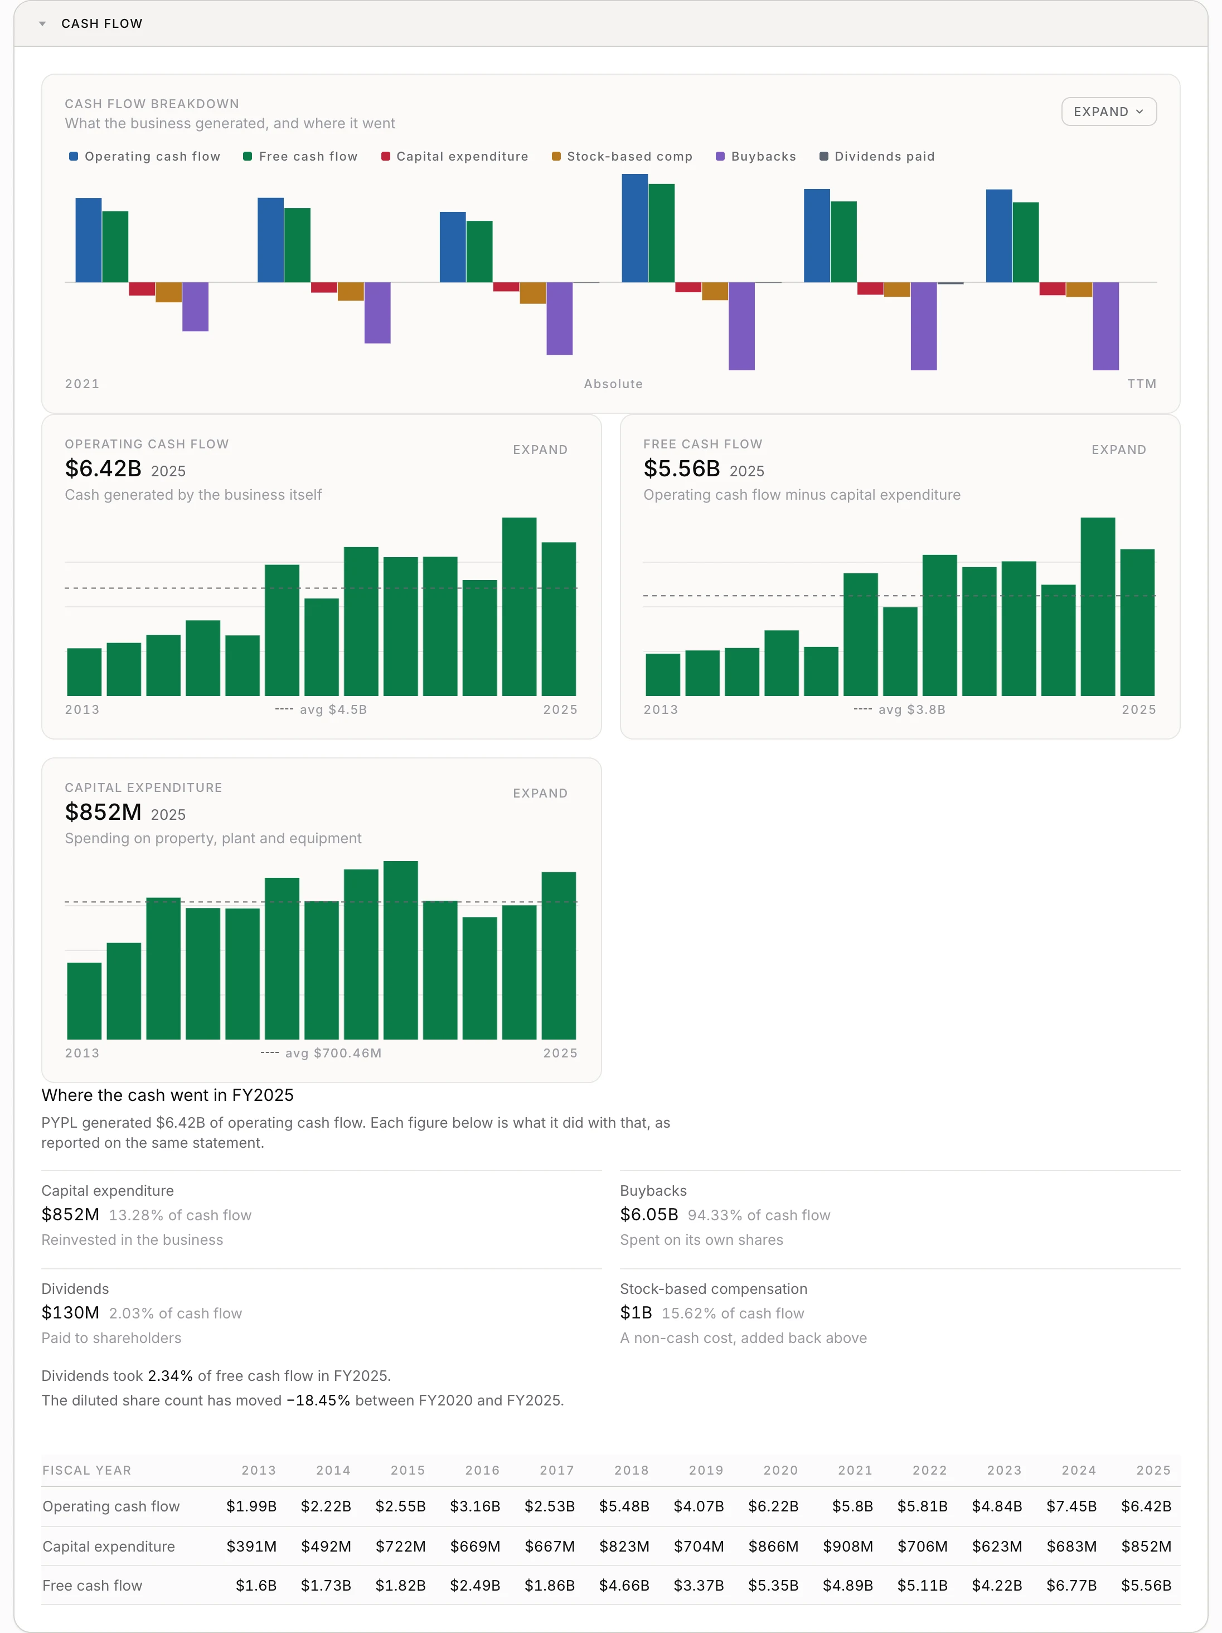Click the $7.45B cell for 2024

pos(1071,1506)
